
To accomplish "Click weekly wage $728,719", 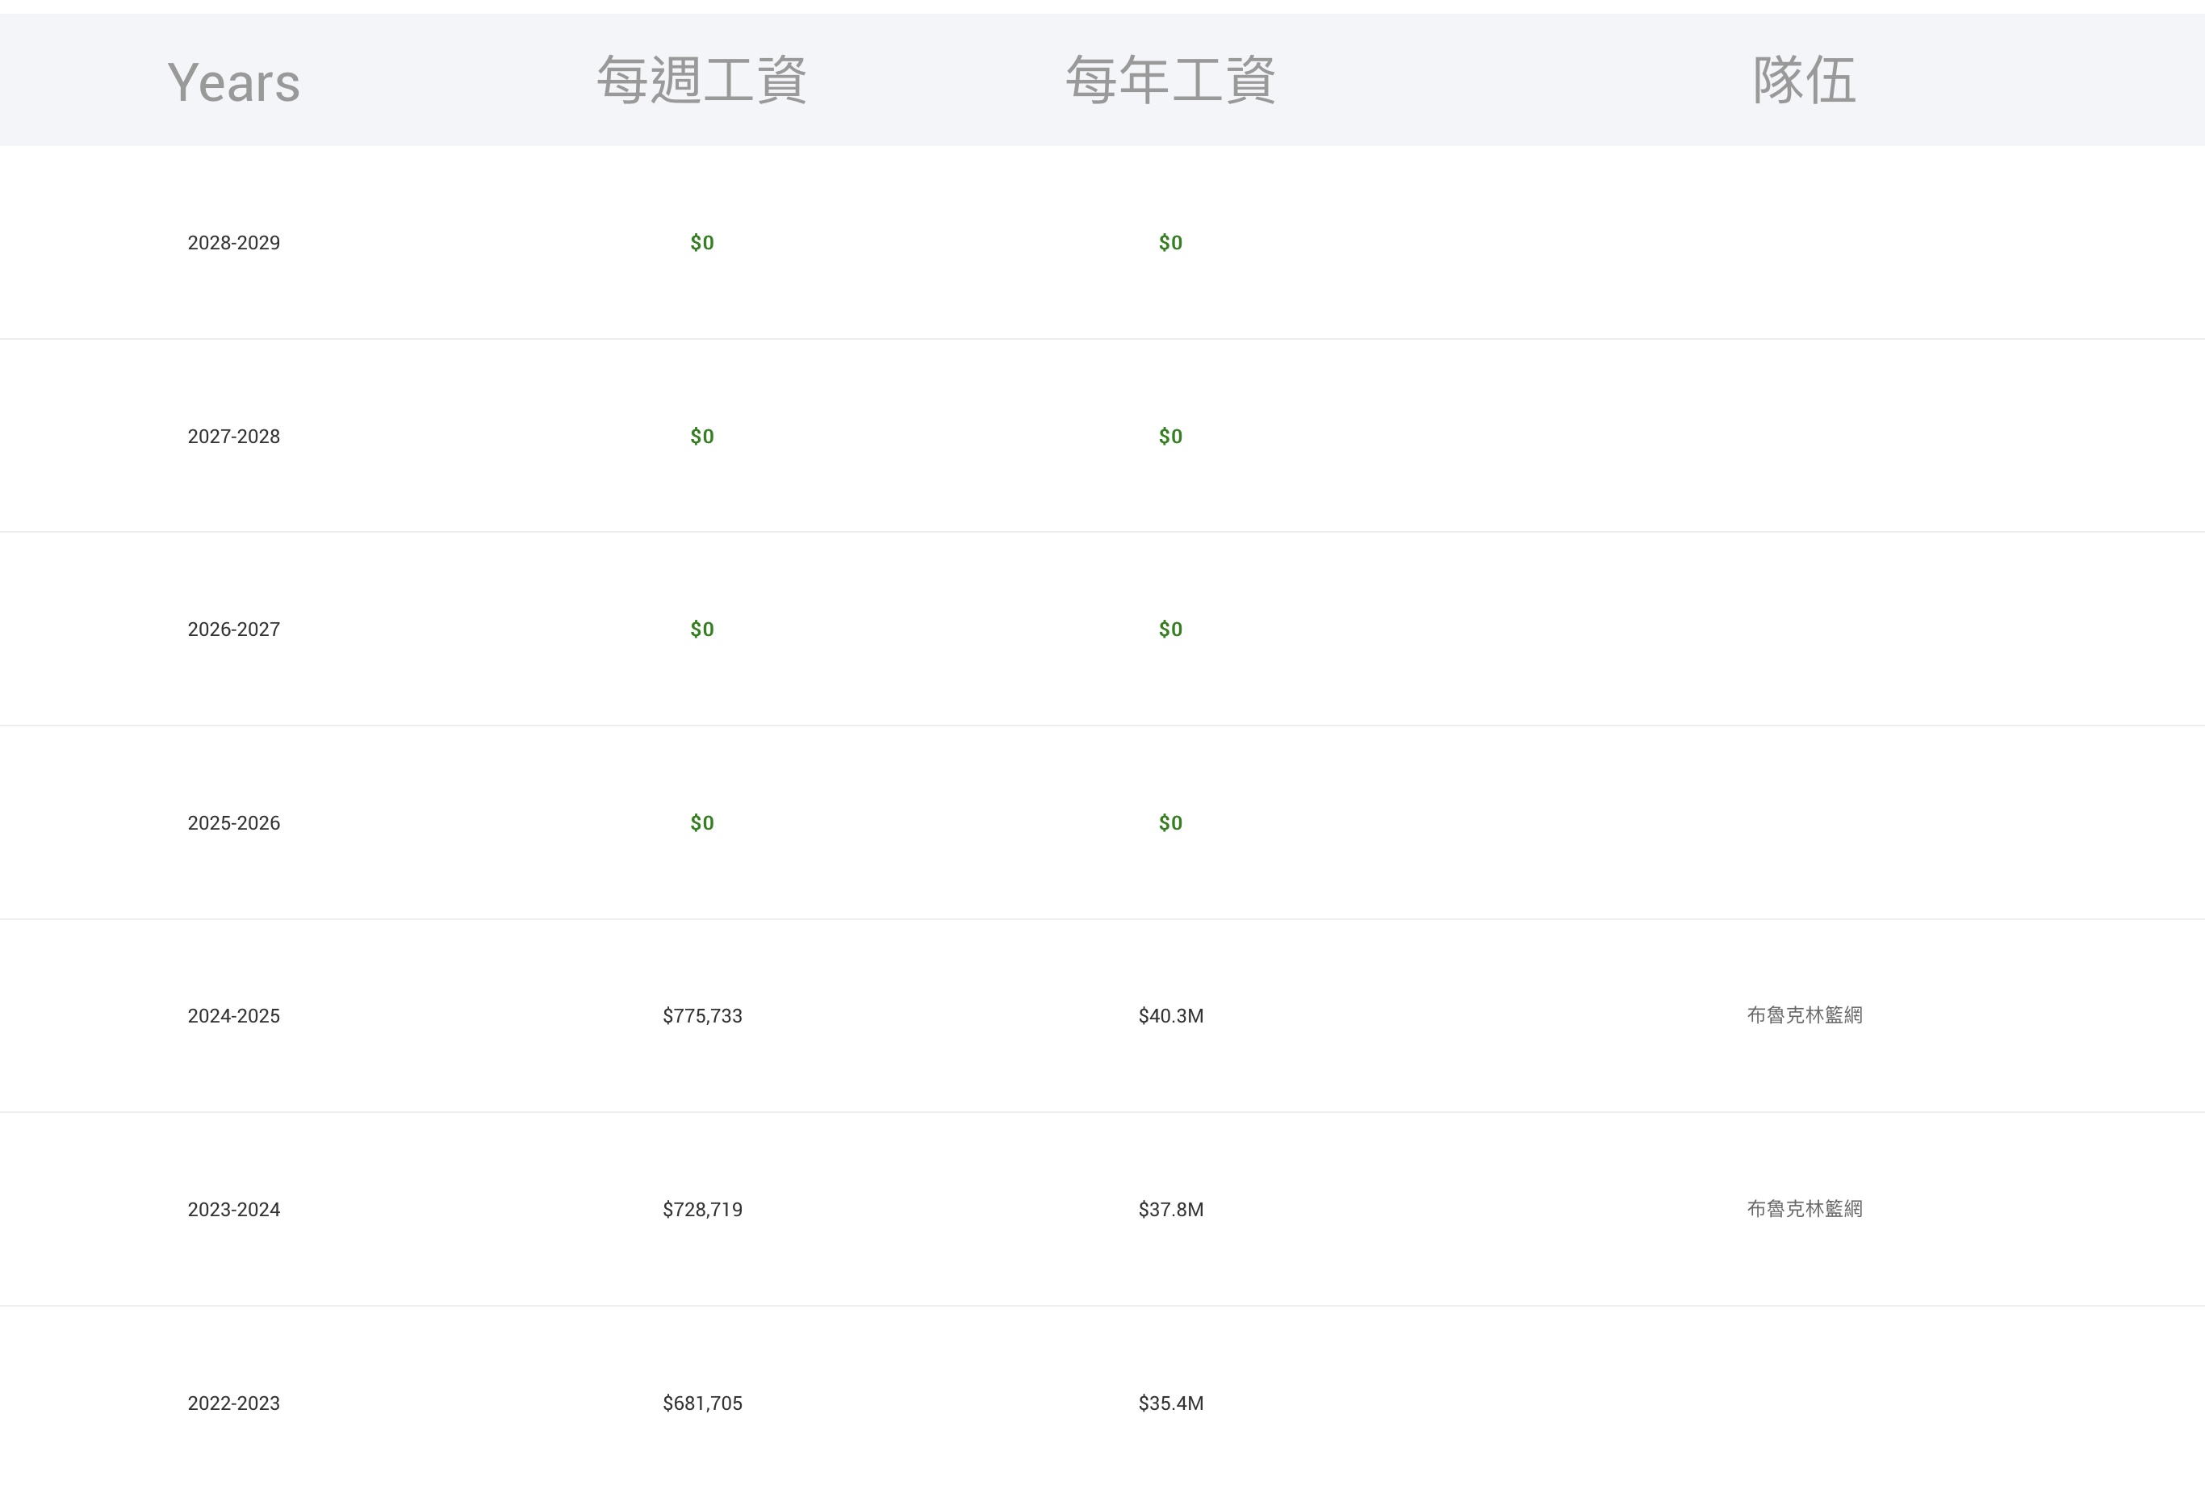I will 702,1210.
